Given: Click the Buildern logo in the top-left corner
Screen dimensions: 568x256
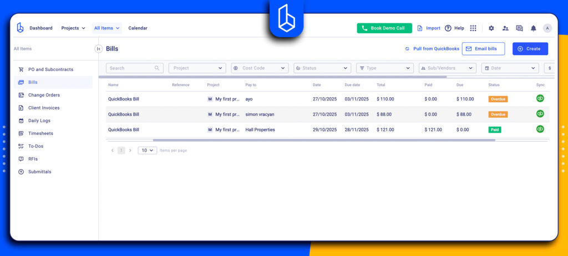Looking at the screenshot, I should (x=21, y=28).
